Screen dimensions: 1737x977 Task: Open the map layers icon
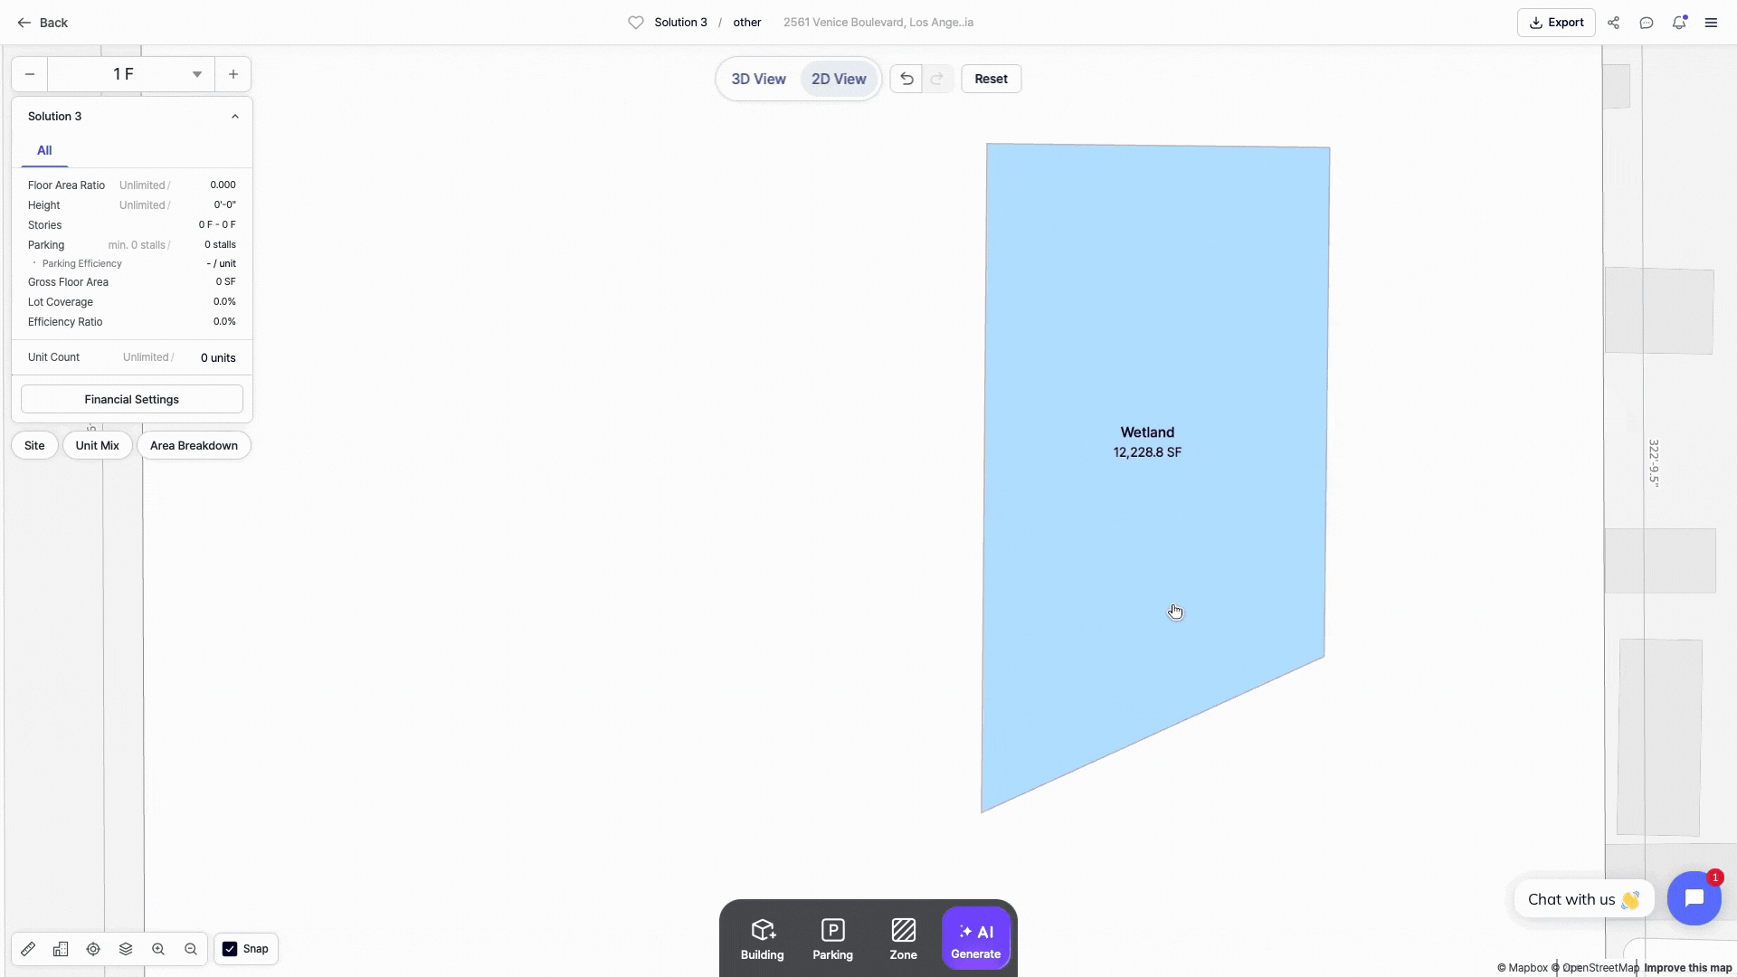click(x=126, y=949)
